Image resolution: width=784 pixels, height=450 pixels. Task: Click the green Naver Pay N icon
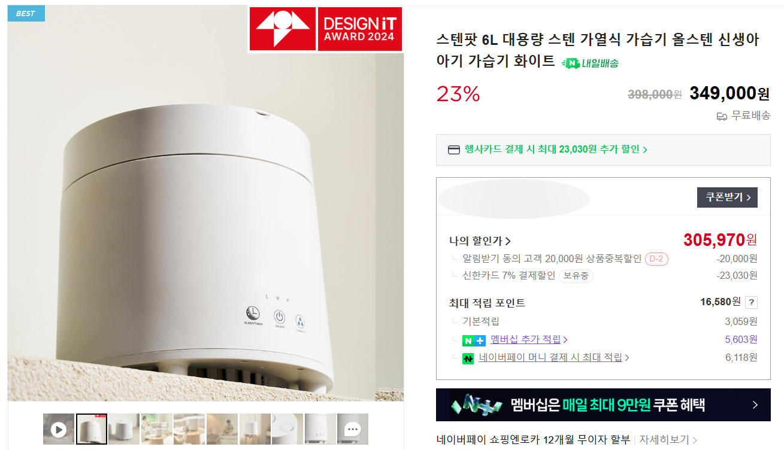click(x=468, y=358)
